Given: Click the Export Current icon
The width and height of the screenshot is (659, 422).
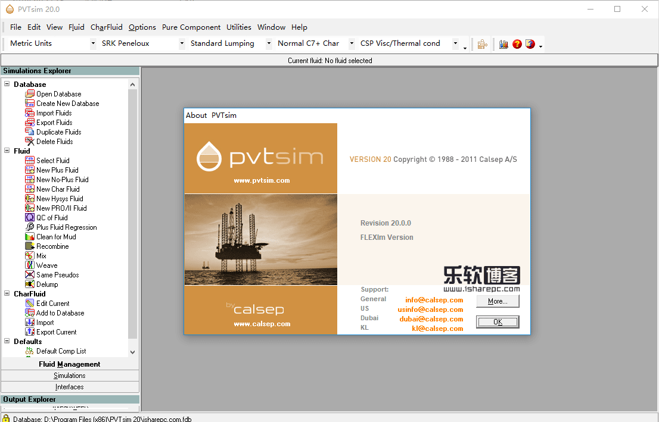Looking at the screenshot, I should (x=29, y=332).
